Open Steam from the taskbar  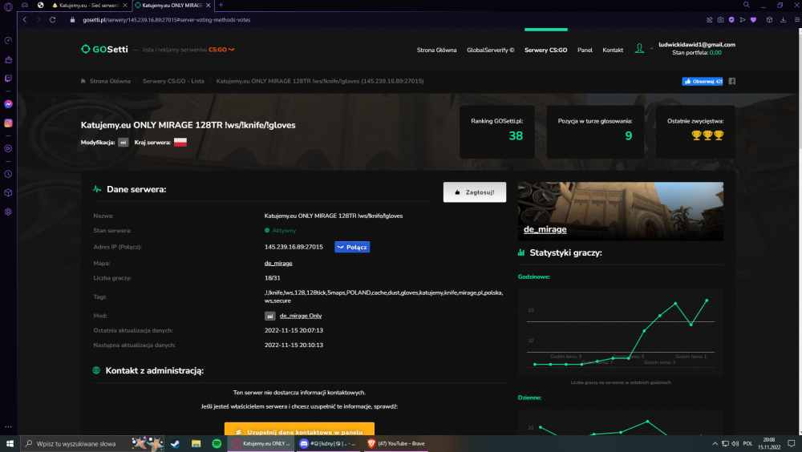point(175,444)
